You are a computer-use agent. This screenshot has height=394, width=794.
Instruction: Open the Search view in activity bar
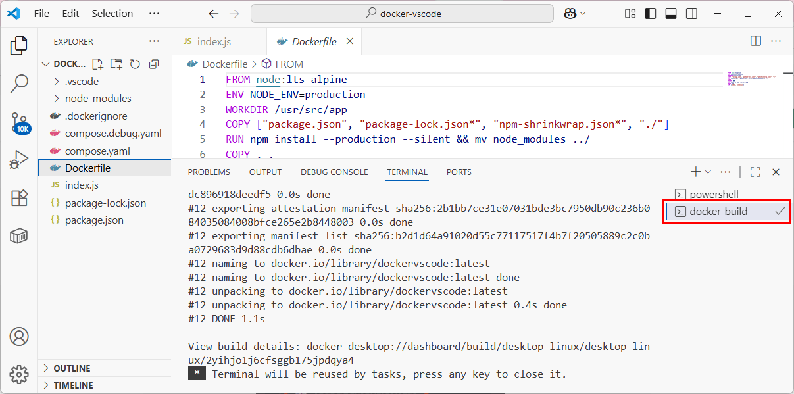tap(19, 84)
